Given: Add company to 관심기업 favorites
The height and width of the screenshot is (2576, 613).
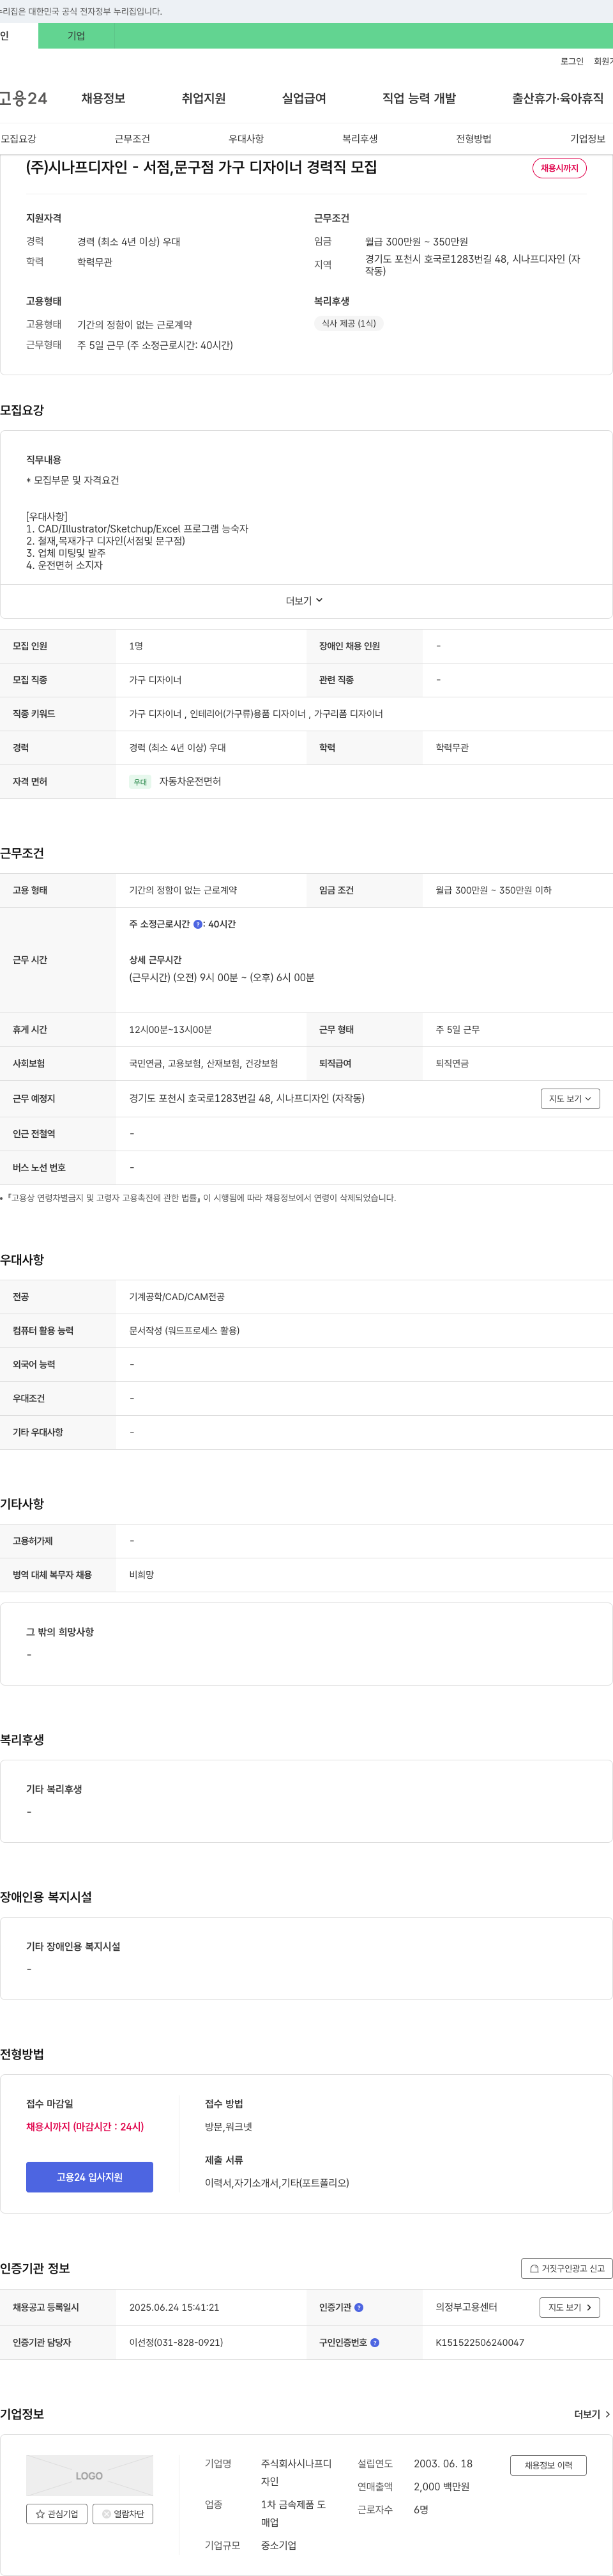Looking at the screenshot, I should coord(57,2514).
